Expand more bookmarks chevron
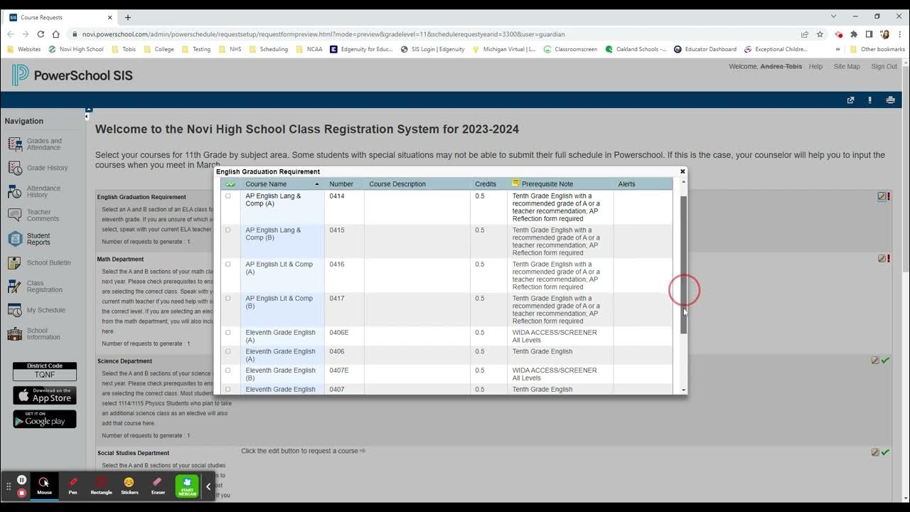 837,49
